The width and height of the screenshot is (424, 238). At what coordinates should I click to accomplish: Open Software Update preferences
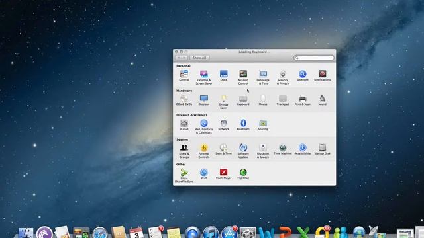pyautogui.click(x=243, y=151)
